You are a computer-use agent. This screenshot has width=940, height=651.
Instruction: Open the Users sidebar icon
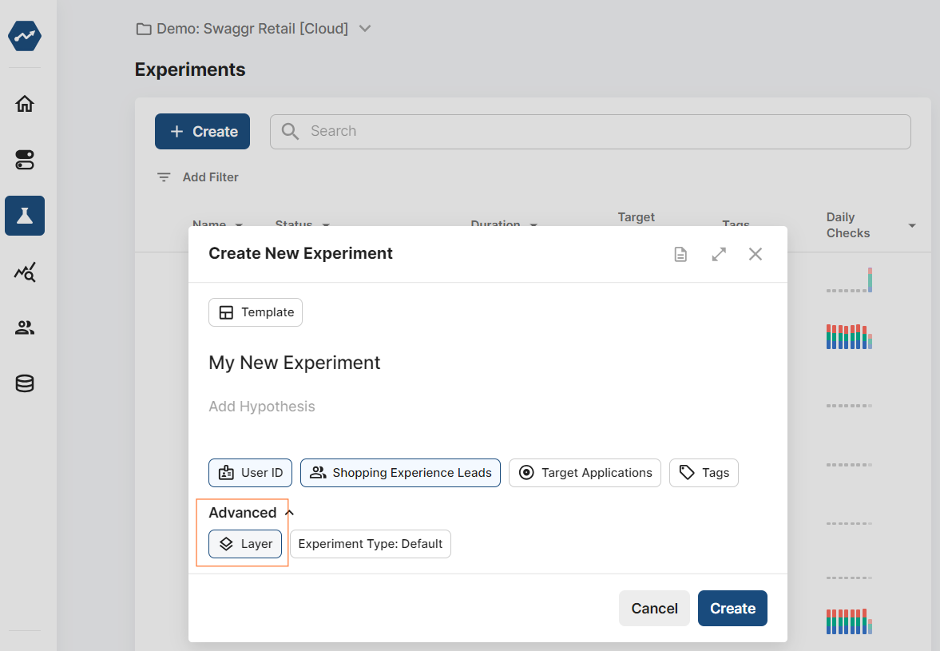pos(24,327)
